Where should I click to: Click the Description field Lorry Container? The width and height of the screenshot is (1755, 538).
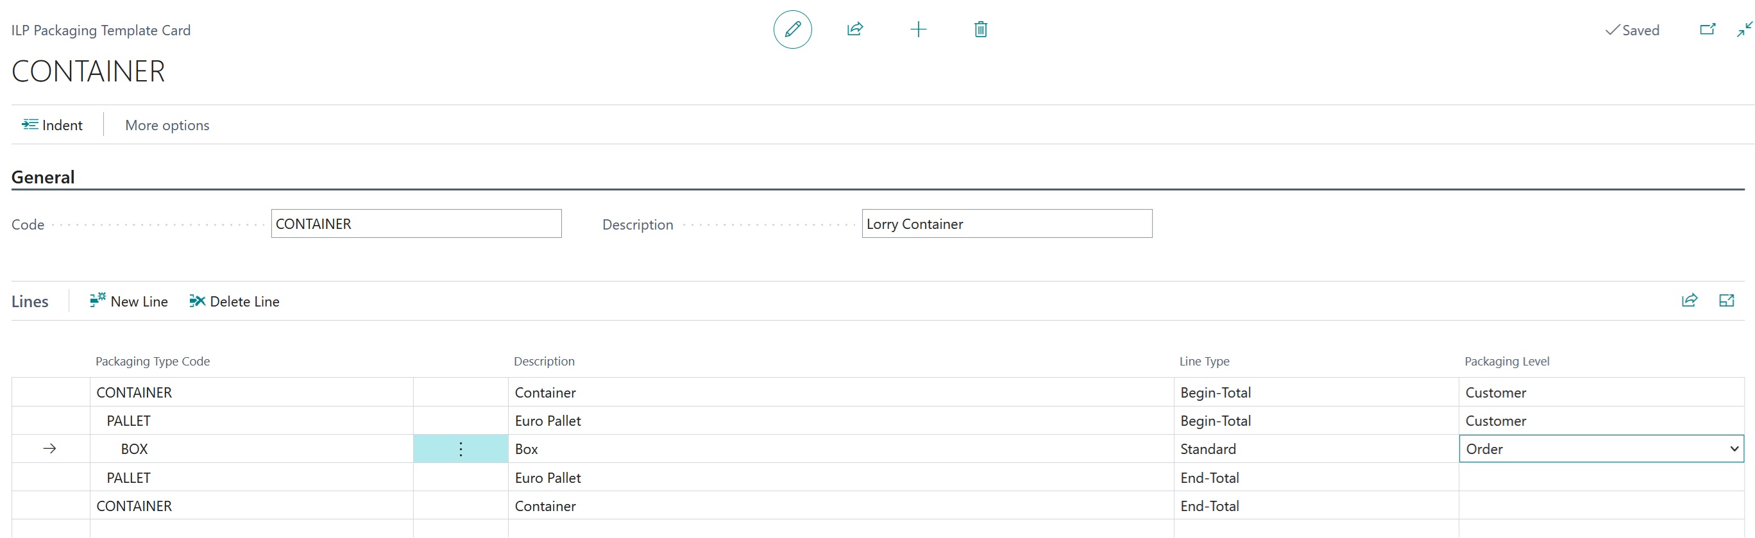point(1006,223)
